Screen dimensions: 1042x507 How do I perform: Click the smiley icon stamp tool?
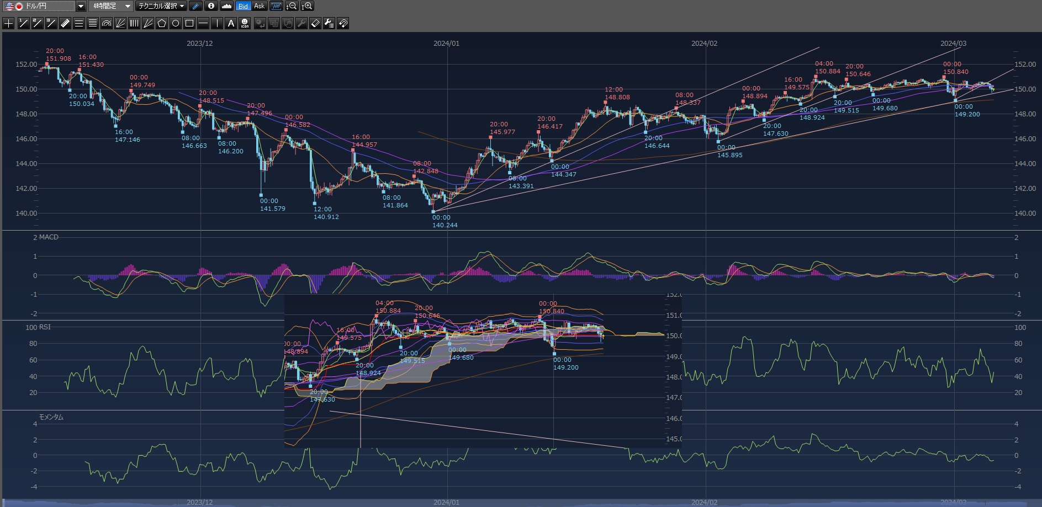245,23
